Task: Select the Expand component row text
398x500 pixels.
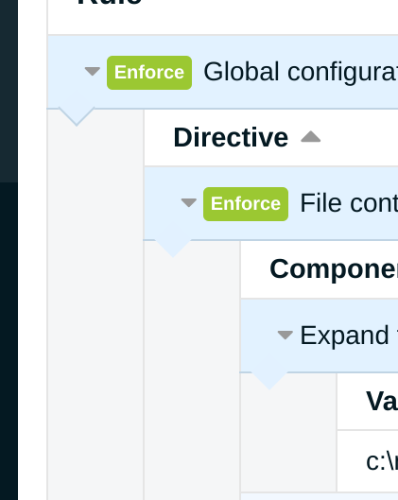Action: point(349,336)
